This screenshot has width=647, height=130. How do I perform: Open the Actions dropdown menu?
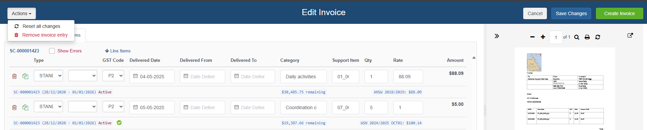tap(22, 13)
